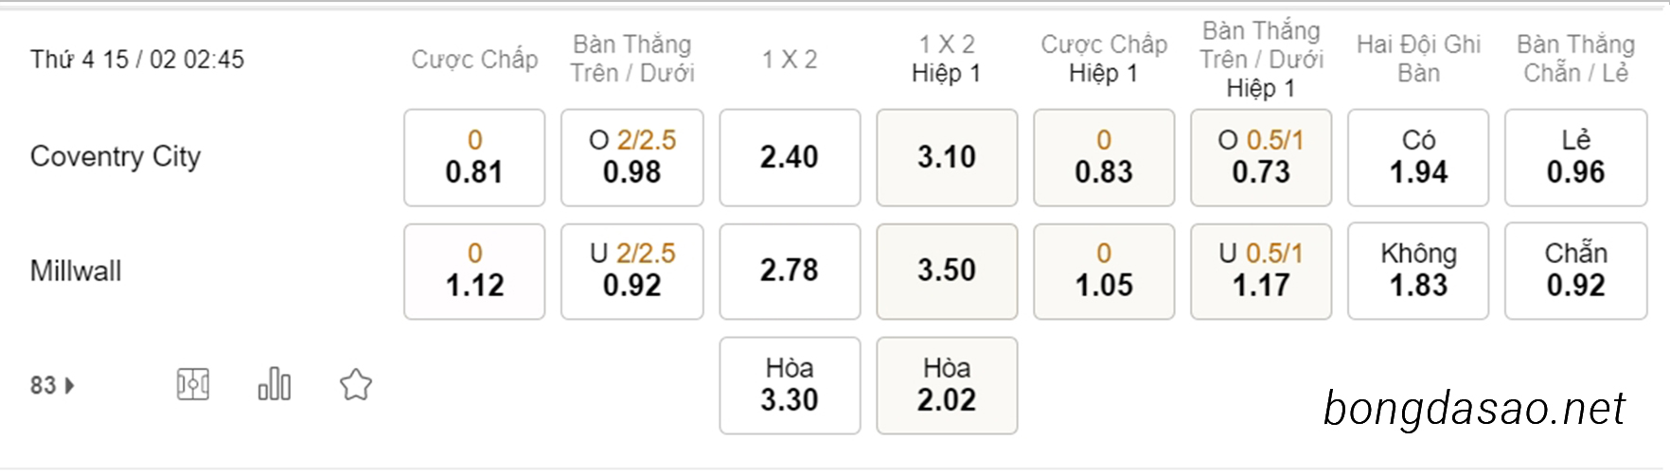The width and height of the screenshot is (1670, 475).
Task: Pick Under 2/2.5 goals at 0.92
Action: (632, 271)
